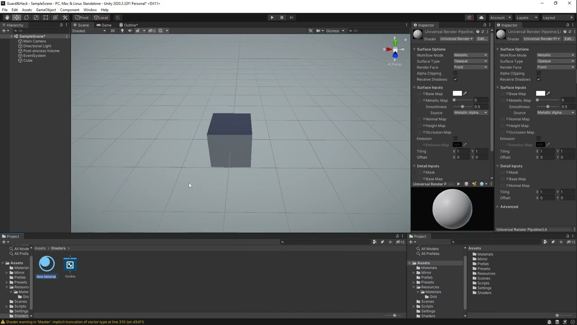
Task: Toggle 2D view mode in the Scene
Action: click(x=113, y=31)
